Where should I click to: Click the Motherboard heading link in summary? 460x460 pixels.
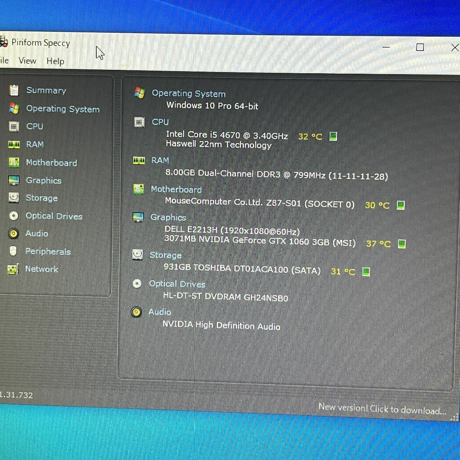pos(176,190)
